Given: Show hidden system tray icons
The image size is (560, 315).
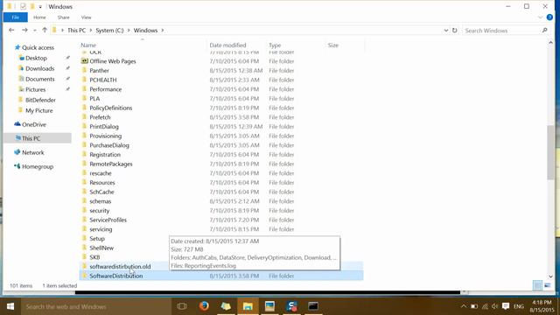Looking at the screenshot, I should (464, 306).
